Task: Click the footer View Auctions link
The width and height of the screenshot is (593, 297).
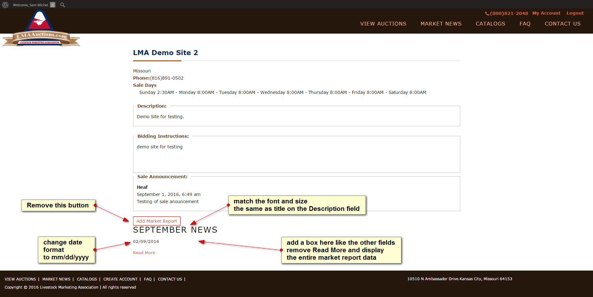Action: pyautogui.click(x=20, y=279)
